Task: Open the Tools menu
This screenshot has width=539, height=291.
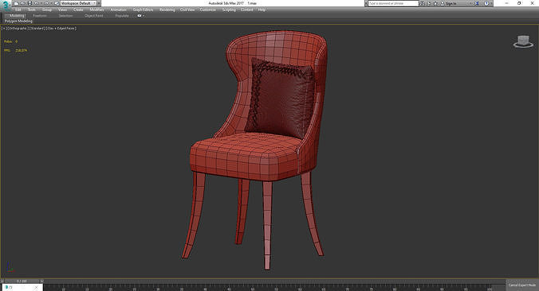Action: tap(32, 10)
